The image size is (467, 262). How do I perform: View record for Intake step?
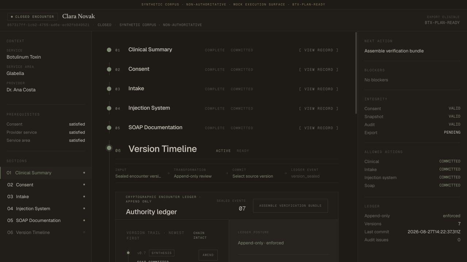pos(319,89)
